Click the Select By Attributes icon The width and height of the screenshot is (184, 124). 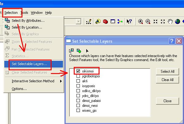click(7, 20)
